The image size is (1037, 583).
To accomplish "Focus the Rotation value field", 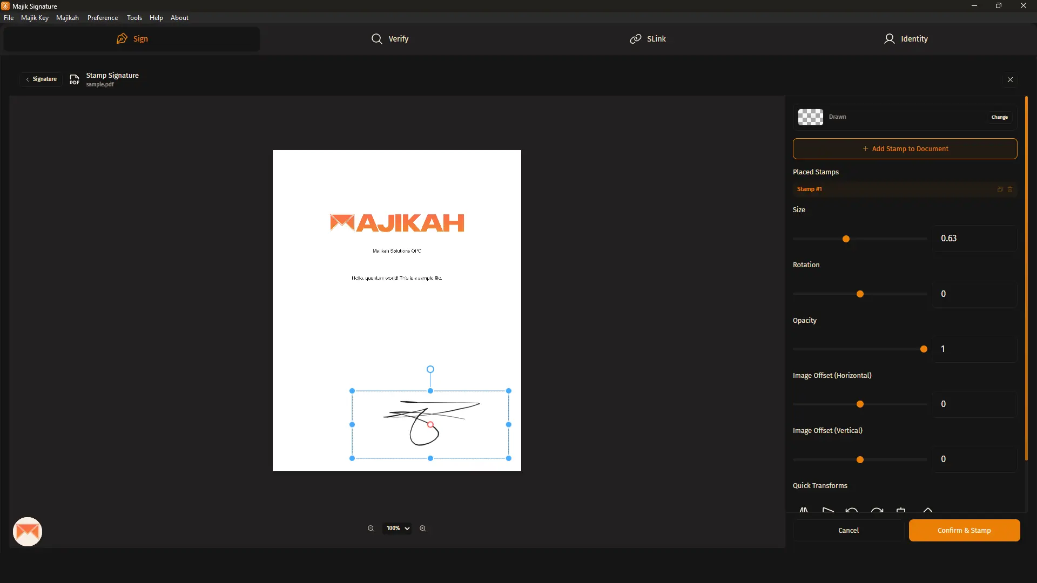I will [x=974, y=294].
